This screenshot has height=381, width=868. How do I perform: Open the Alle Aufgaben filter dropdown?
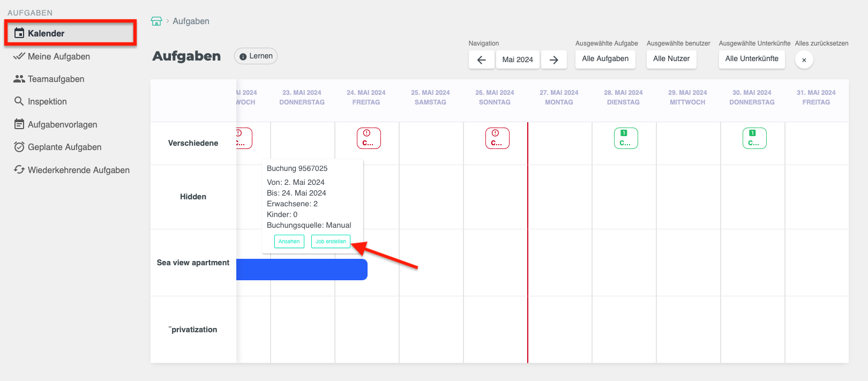click(605, 59)
